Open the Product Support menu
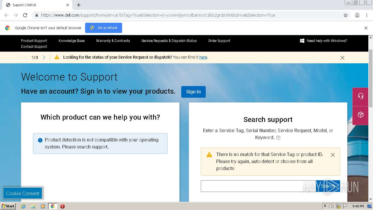Viewport: 373px width, 210px height. [x=34, y=41]
